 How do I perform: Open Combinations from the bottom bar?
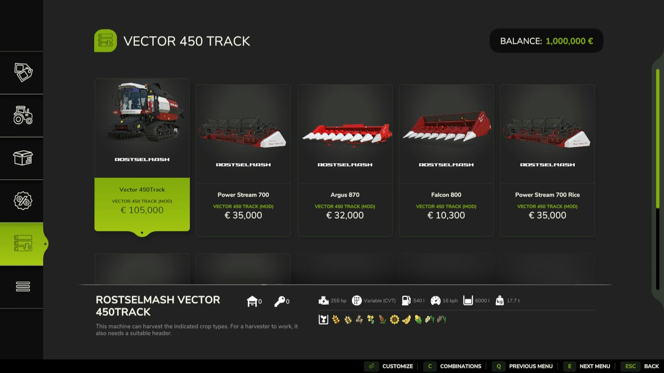453,366
